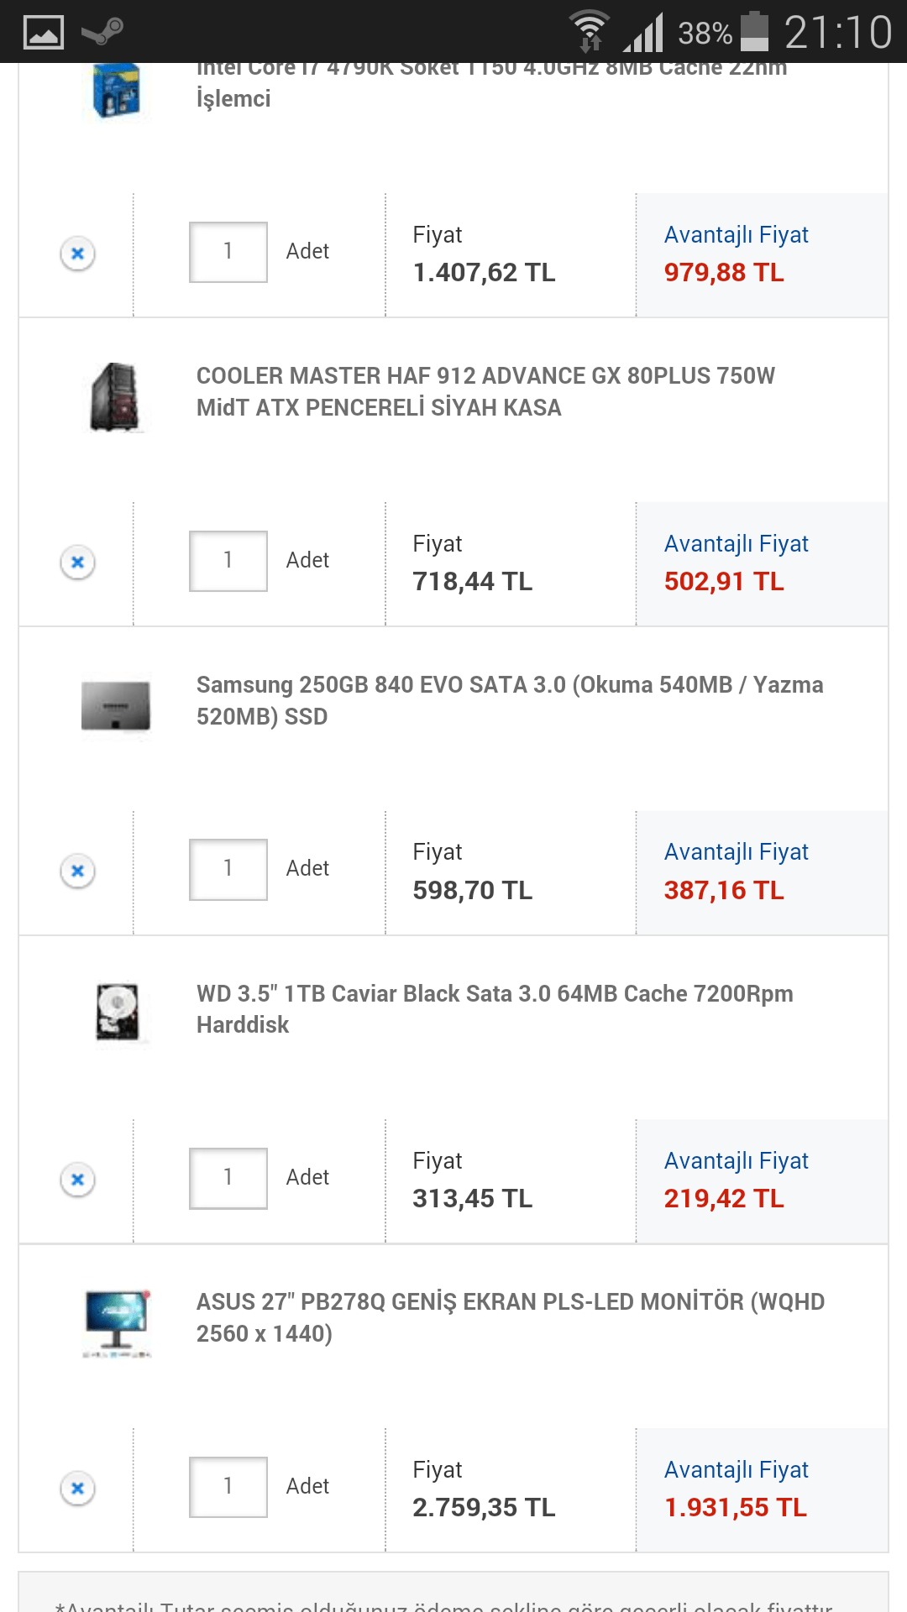Remove the Cooler Master HAF 912 case

point(77,562)
